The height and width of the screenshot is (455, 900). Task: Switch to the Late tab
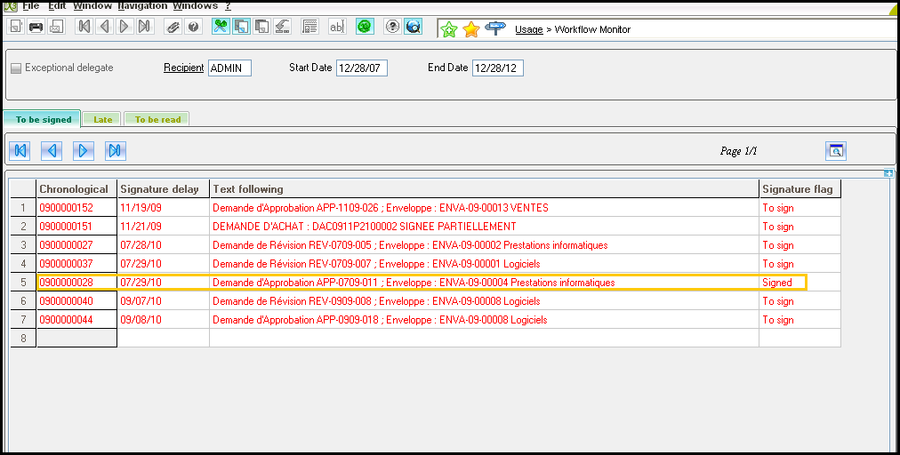pos(103,119)
